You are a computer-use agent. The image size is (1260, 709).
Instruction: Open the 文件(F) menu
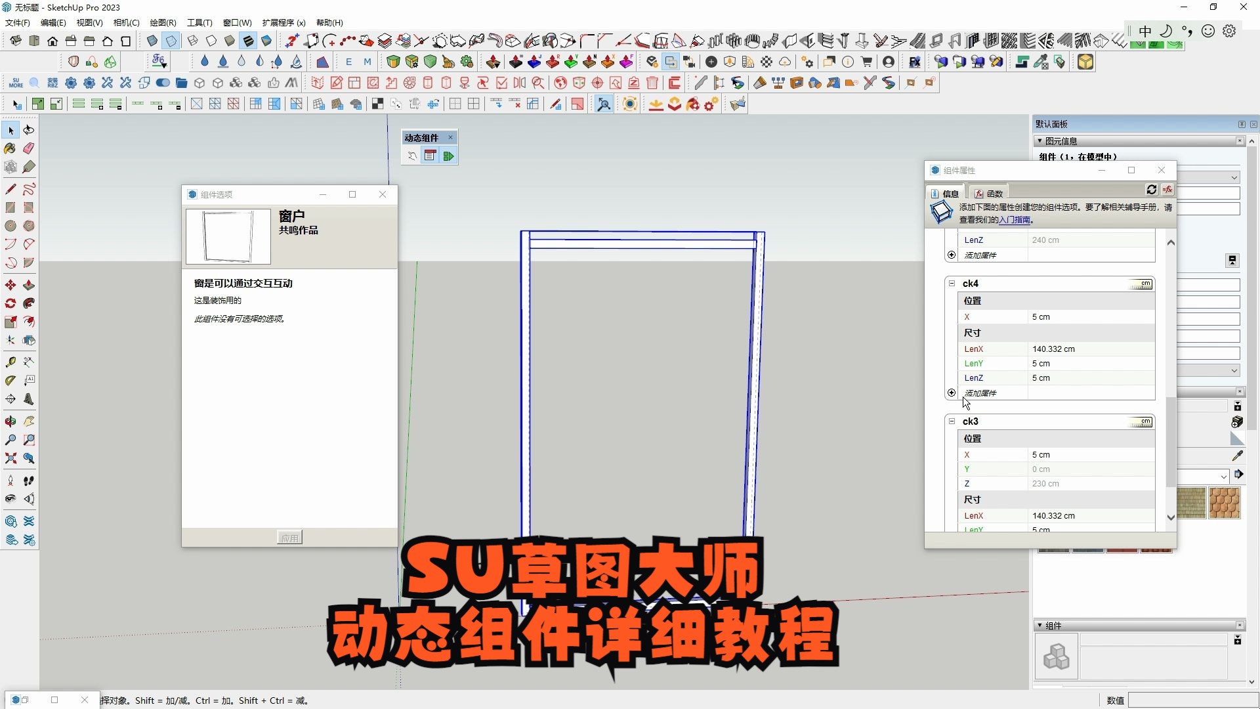pos(17,22)
